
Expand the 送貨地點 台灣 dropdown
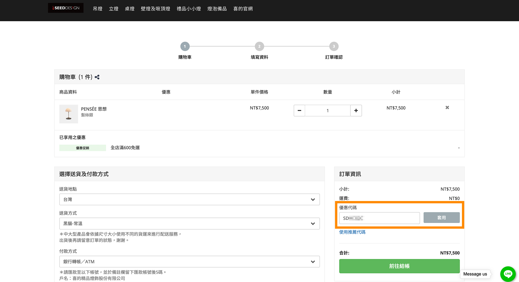(189, 199)
